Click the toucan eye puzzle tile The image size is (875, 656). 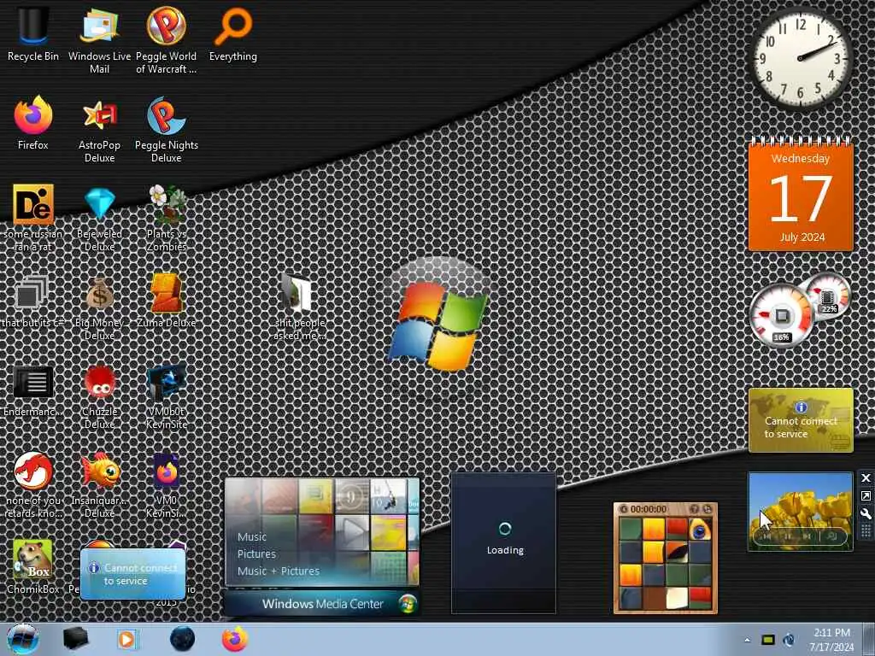click(x=699, y=530)
